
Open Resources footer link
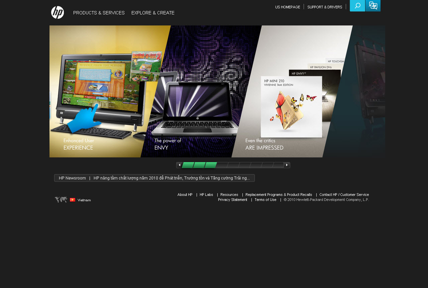[229, 195]
